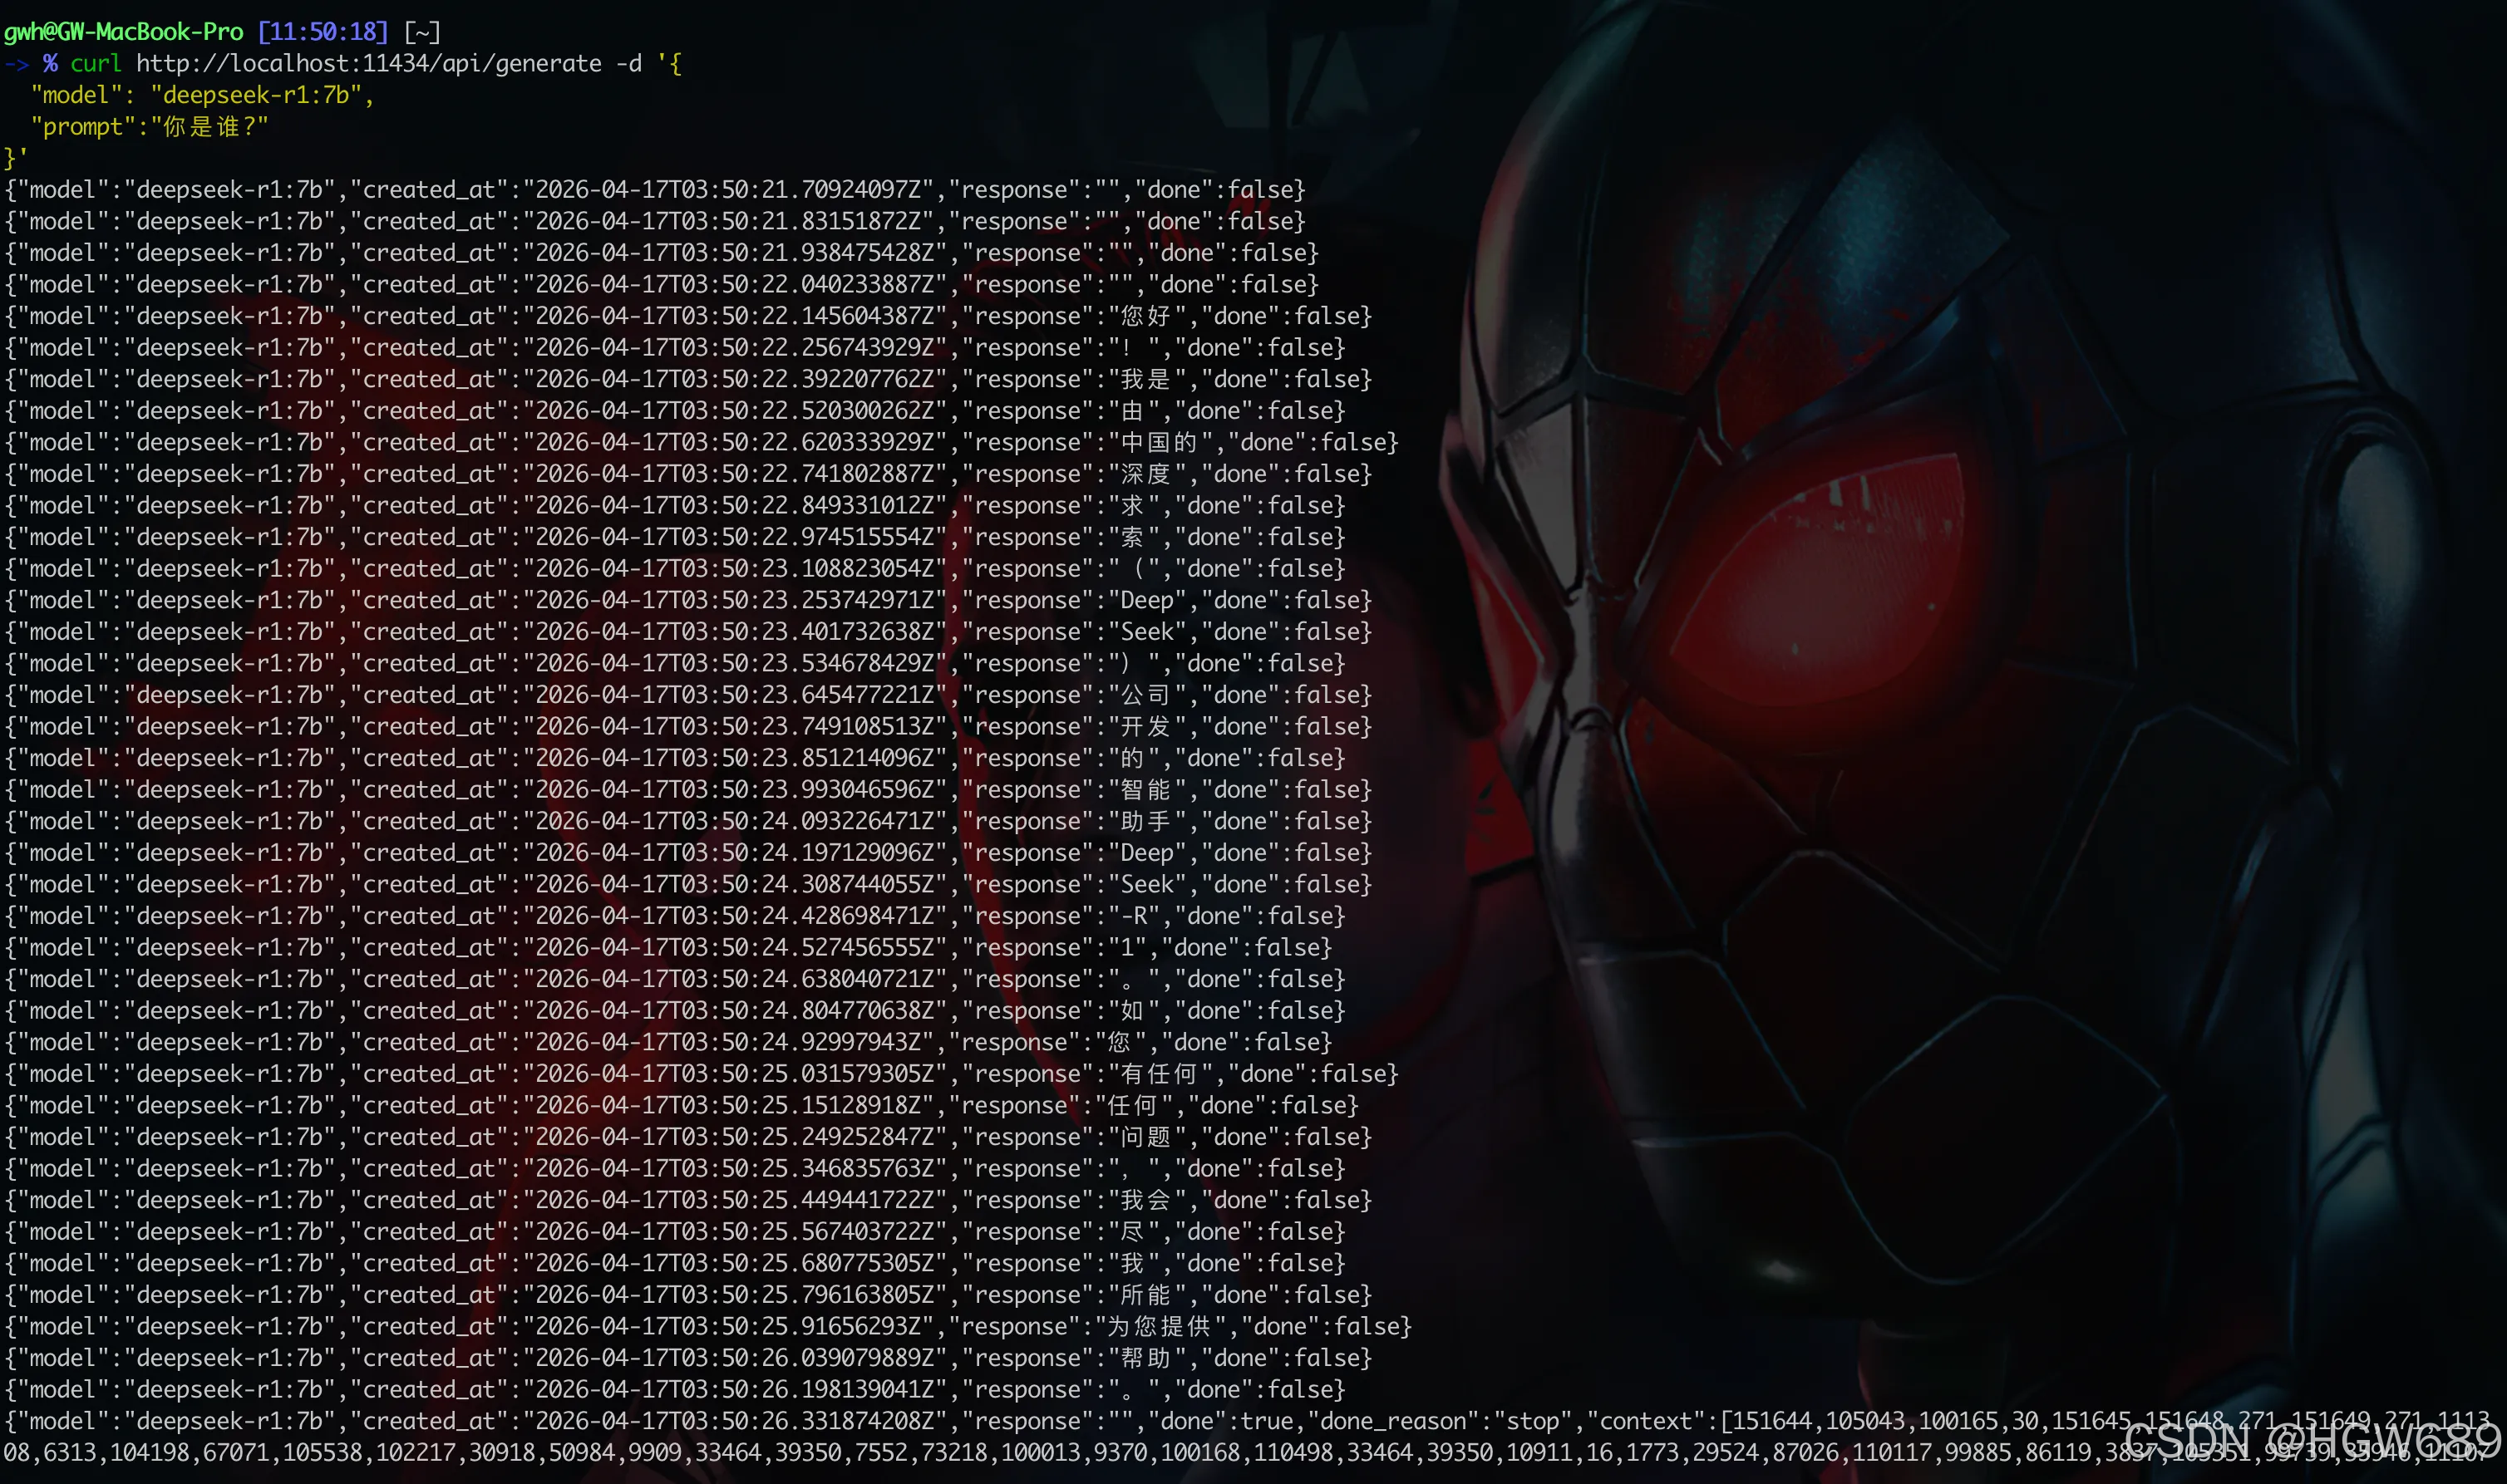
Task: Click the "done_reason":"stop" field
Action: click(x=1446, y=1422)
